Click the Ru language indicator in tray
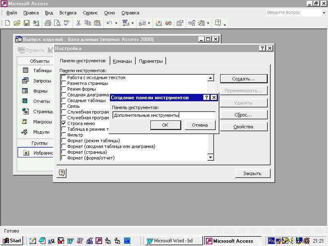 click(271, 241)
